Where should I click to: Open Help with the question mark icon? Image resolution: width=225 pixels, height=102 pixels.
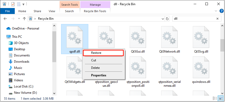pos(222,11)
